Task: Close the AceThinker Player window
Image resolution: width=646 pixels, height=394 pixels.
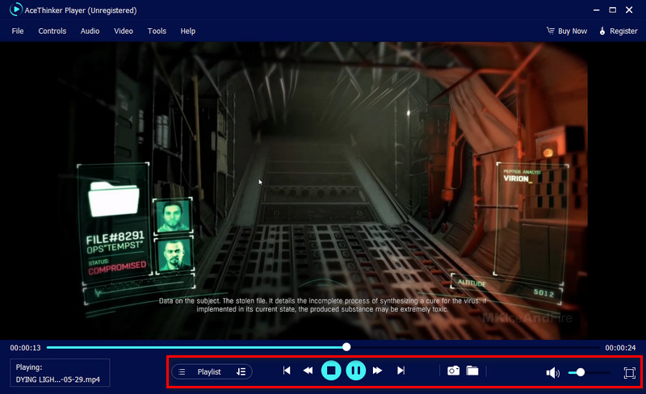Action: click(629, 10)
